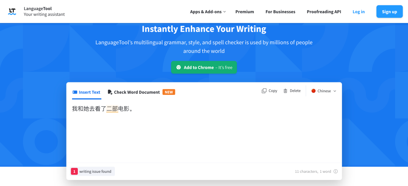Click the LanguageTool brand name text
This screenshot has width=408, height=186.
(x=38, y=9)
